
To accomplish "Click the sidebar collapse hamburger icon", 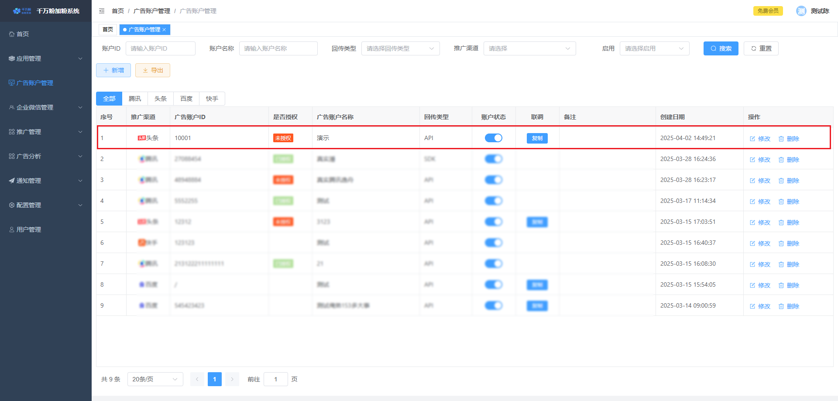I will pyautogui.click(x=102, y=11).
